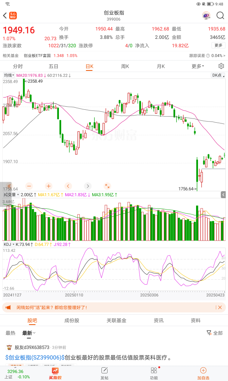This screenshot has height=381, width=228.
Task: Open the search magnifier icon
Action: point(220,16)
